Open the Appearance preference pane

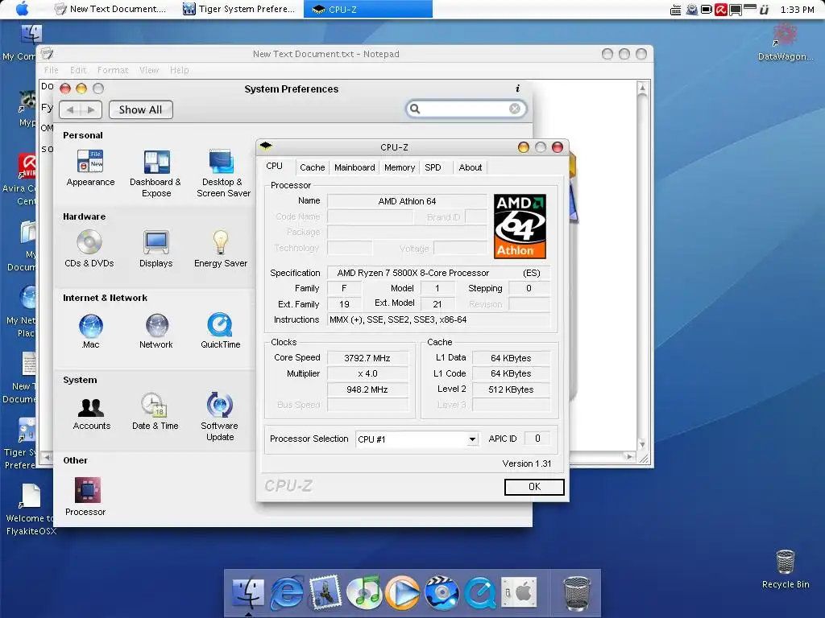pos(90,167)
